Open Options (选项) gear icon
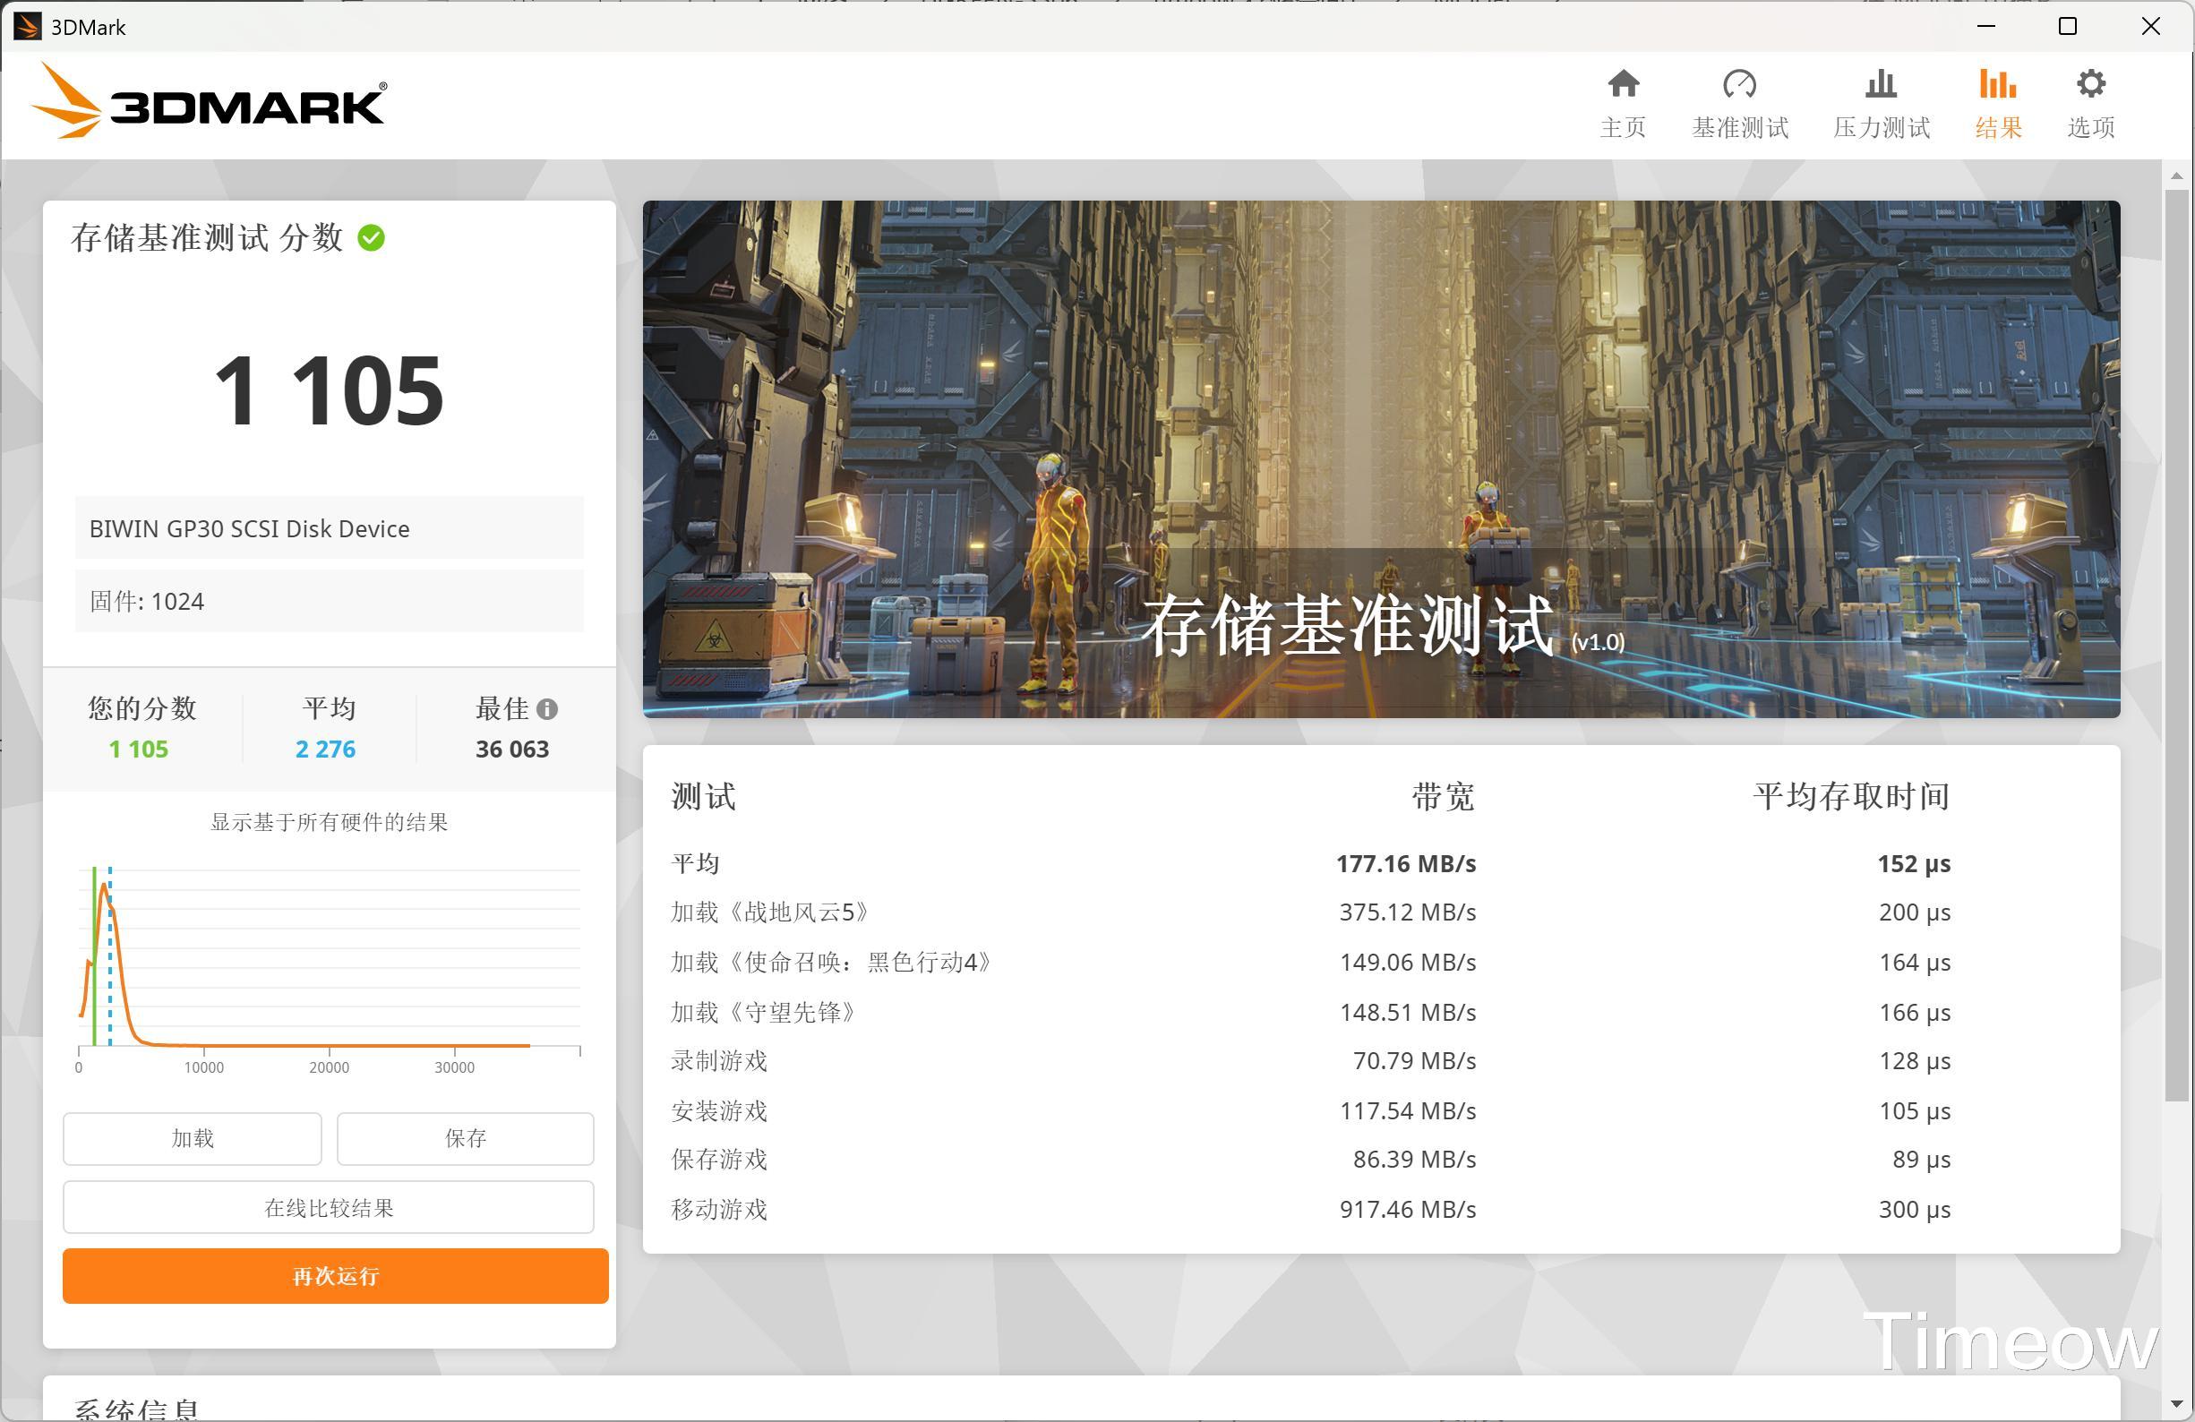The width and height of the screenshot is (2195, 1422). click(2090, 86)
